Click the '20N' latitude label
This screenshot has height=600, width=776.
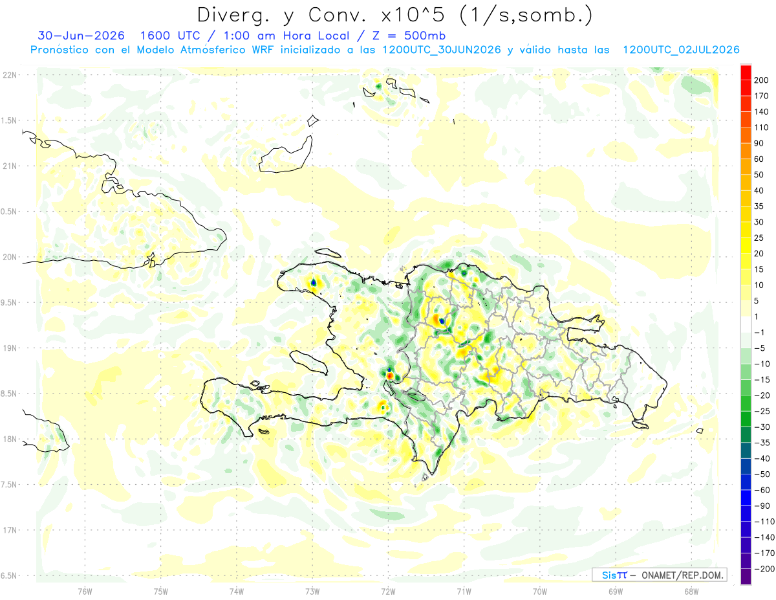point(9,257)
